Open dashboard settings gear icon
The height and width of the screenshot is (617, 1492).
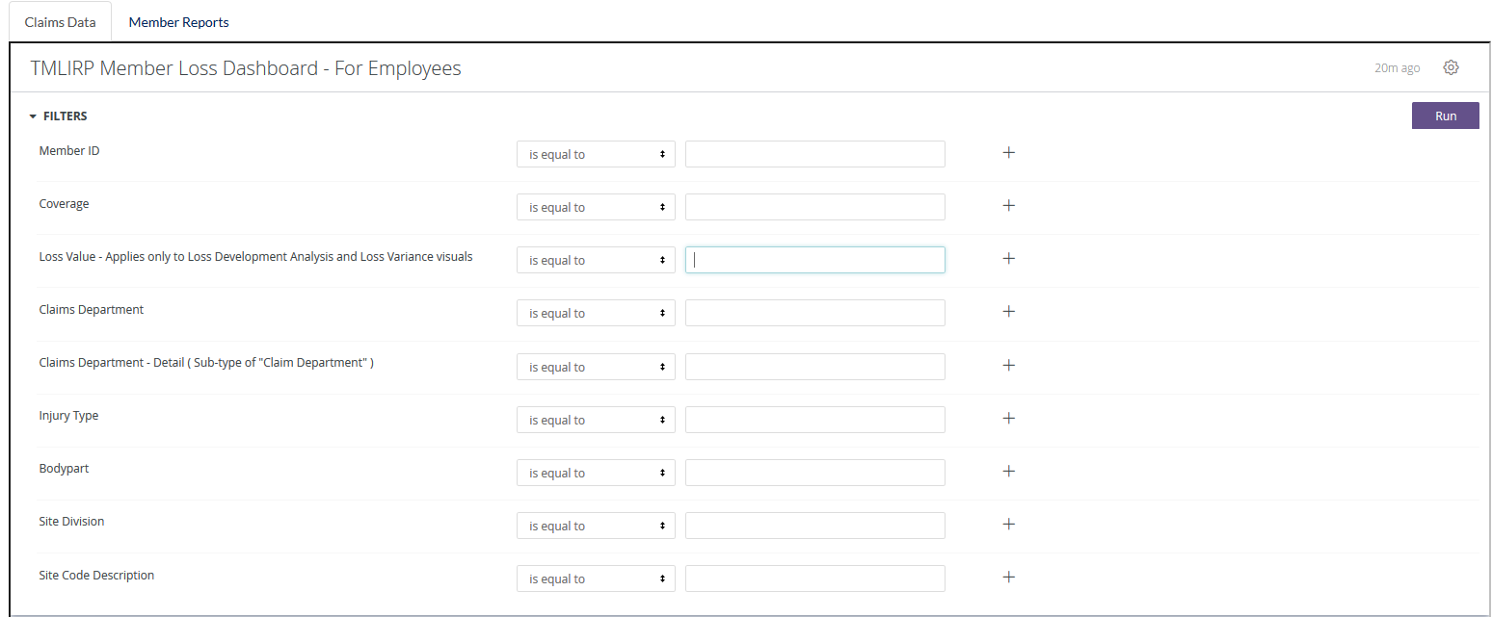(1451, 67)
